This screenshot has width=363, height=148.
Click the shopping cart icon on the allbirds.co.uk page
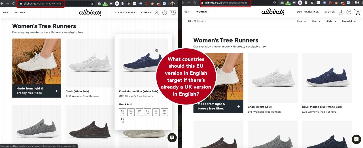coord(357,12)
